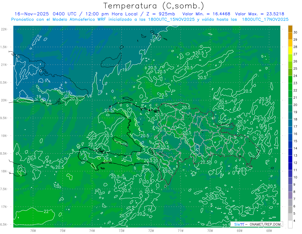Click the color scale label "8"

coord(295,192)
